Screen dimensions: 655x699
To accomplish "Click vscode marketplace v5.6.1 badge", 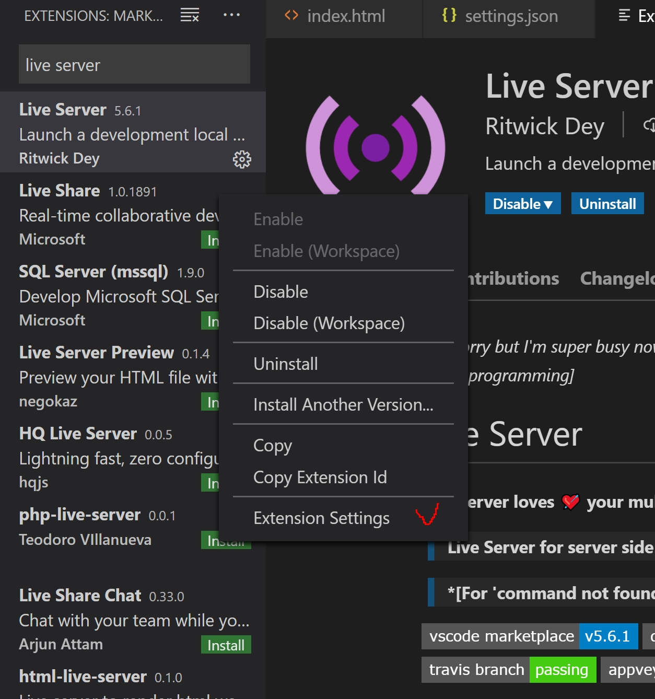I will point(530,636).
